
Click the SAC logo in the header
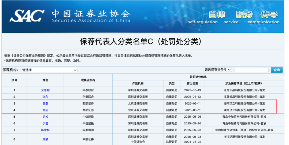[27, 16]
